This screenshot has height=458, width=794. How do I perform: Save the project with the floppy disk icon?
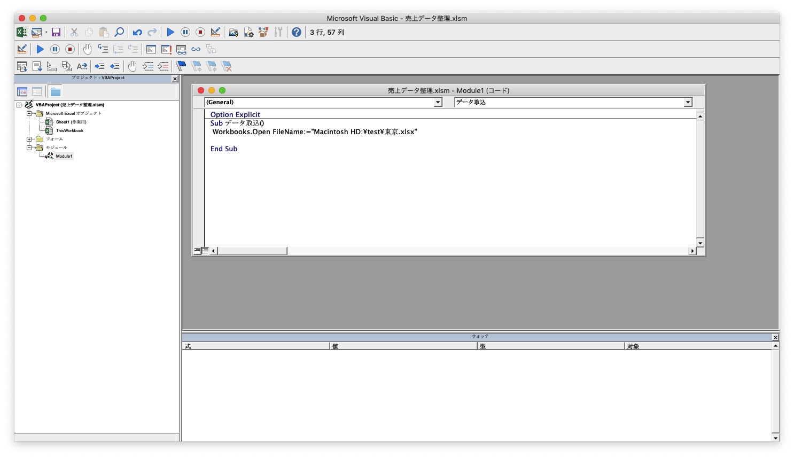click(56, 33)
